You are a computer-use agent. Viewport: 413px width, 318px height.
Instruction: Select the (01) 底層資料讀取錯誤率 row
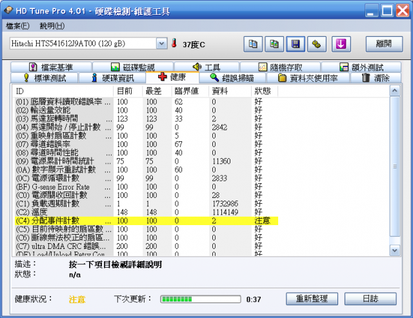tap(146, 102)
